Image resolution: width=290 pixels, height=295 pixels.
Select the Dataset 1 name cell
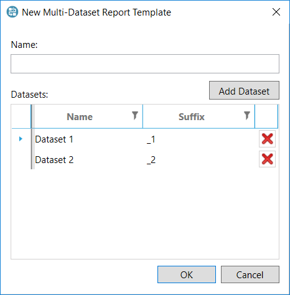[x=88, y=139]
